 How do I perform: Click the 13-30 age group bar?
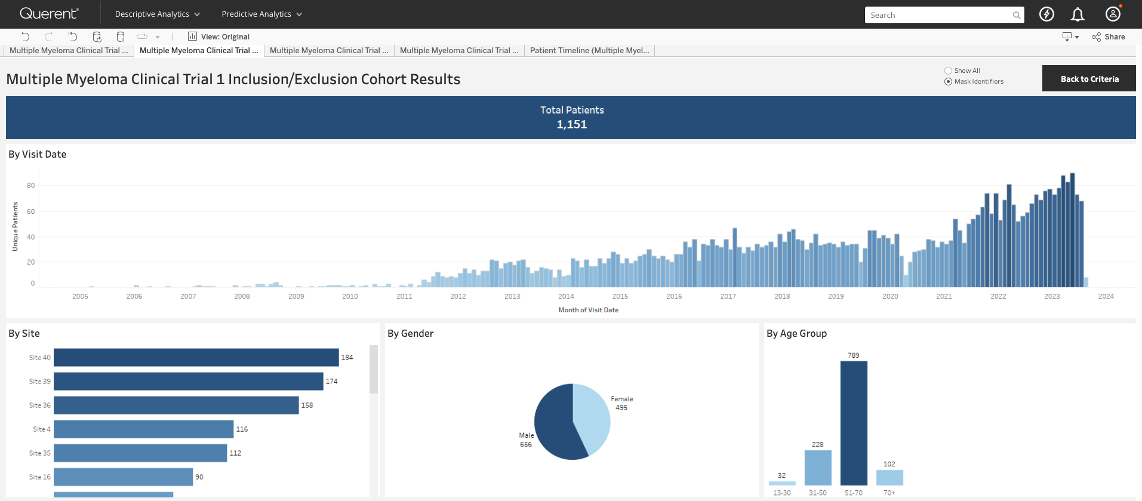(x=782, y=483)
